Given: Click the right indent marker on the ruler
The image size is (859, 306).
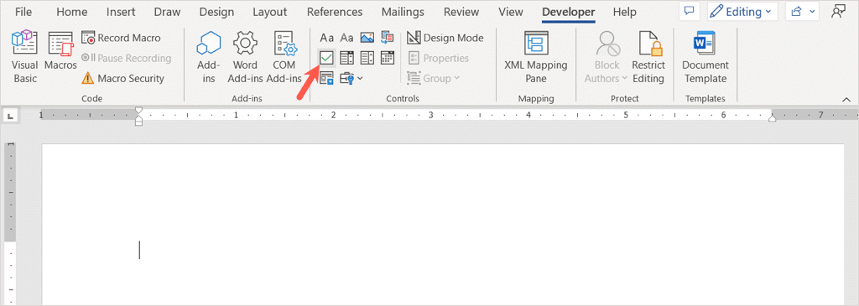Looking at the screenshot, I should (772, 117).
